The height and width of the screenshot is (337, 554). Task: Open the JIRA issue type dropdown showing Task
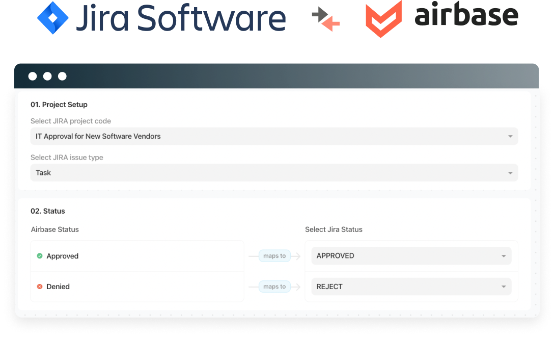[x=274, y=172]
